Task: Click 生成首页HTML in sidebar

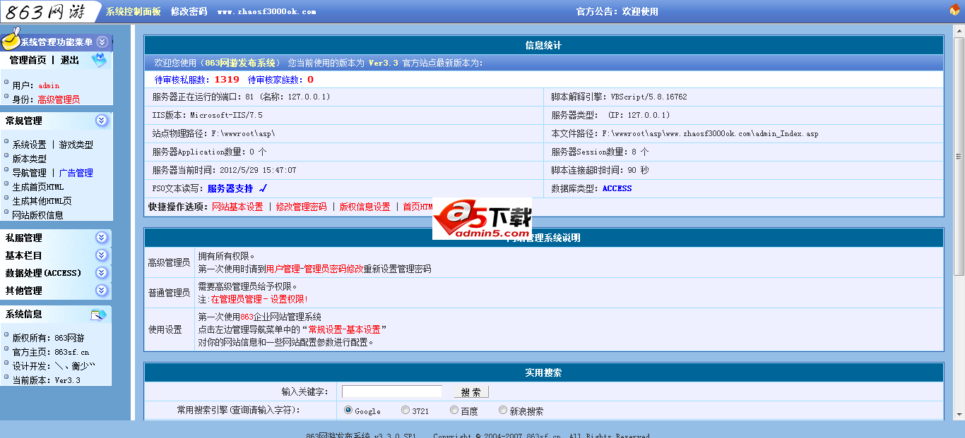Action: (38, 187)
